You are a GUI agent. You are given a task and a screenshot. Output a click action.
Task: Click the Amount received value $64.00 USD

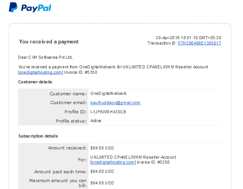pyautogui.click(x=102, y=148)
